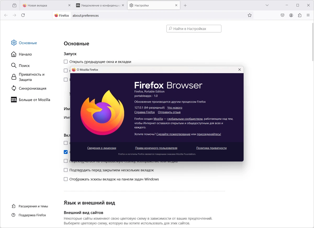Viewport: 314px width, 228px height.
Task: Close the Настройки tab
Action: 176,5
